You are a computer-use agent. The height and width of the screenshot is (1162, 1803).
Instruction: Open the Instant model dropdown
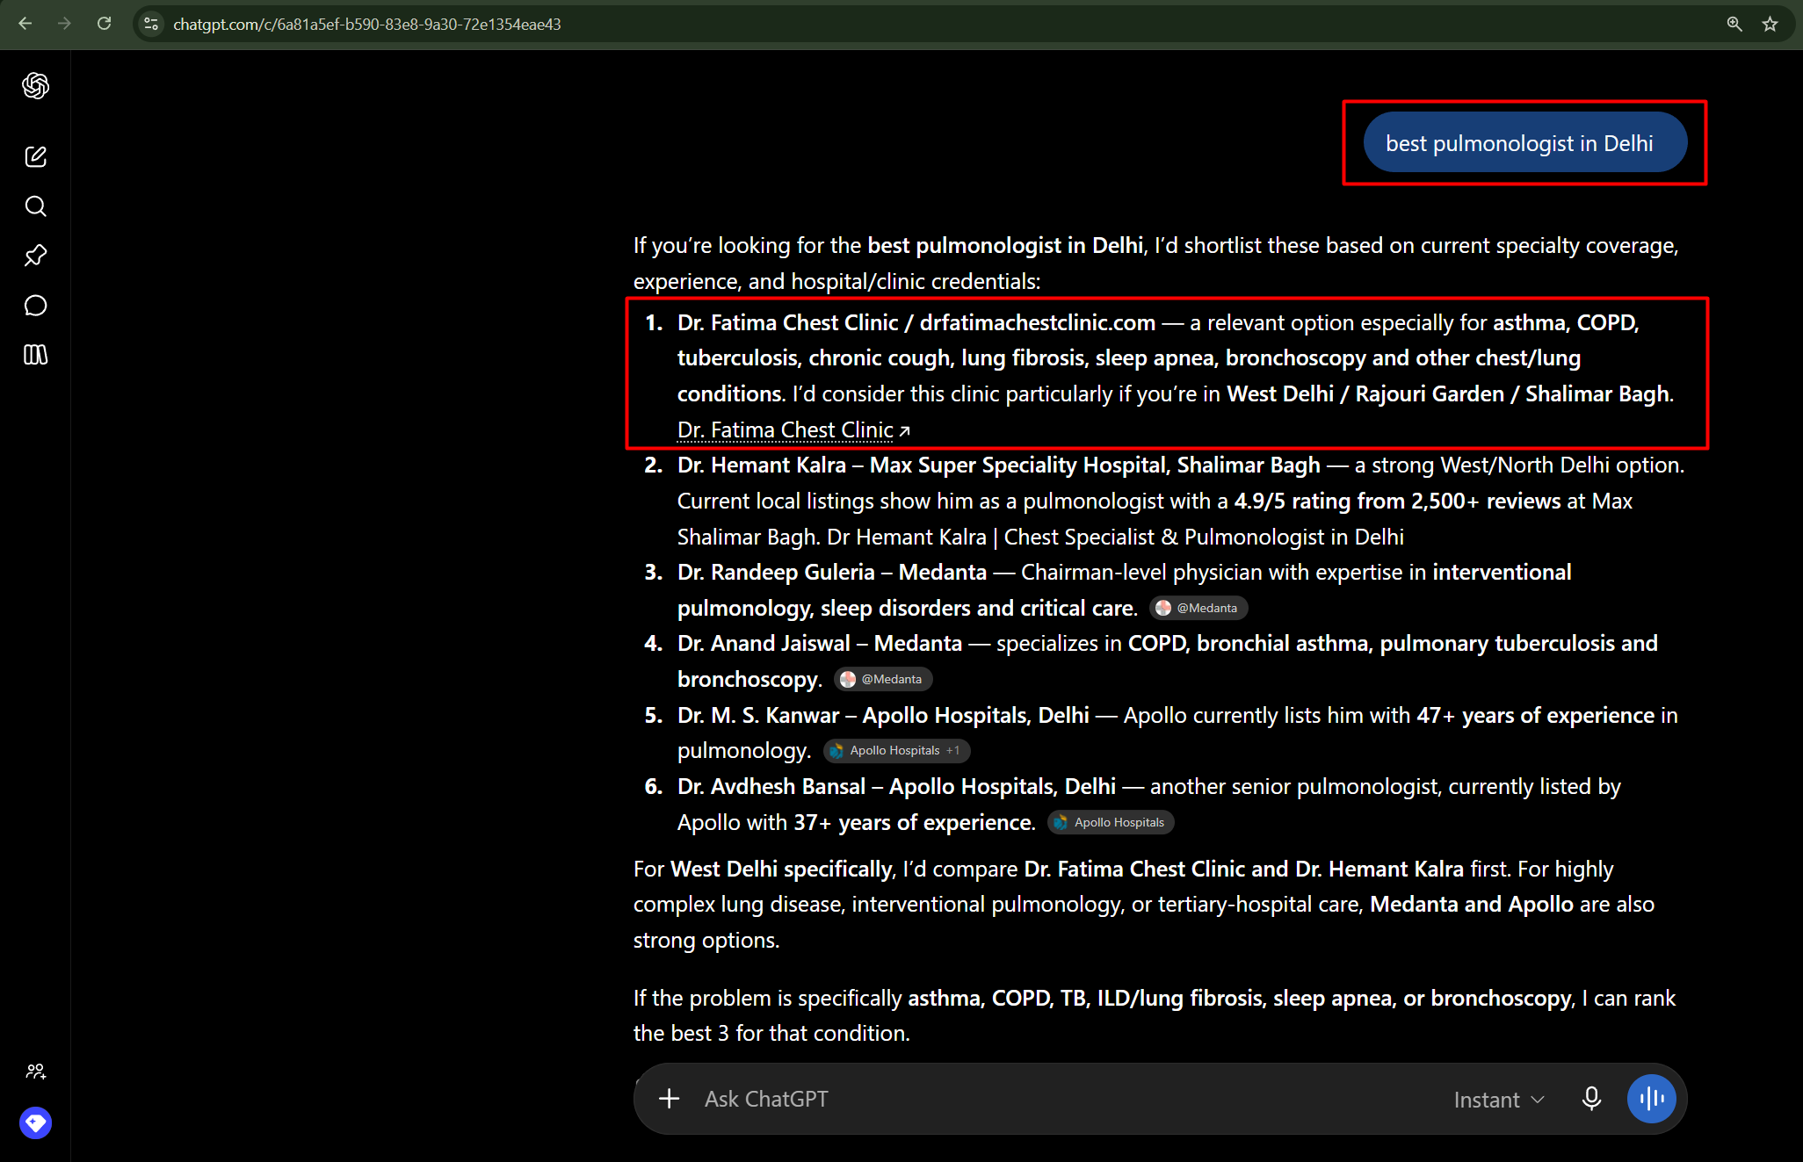coord(1499,1100)
